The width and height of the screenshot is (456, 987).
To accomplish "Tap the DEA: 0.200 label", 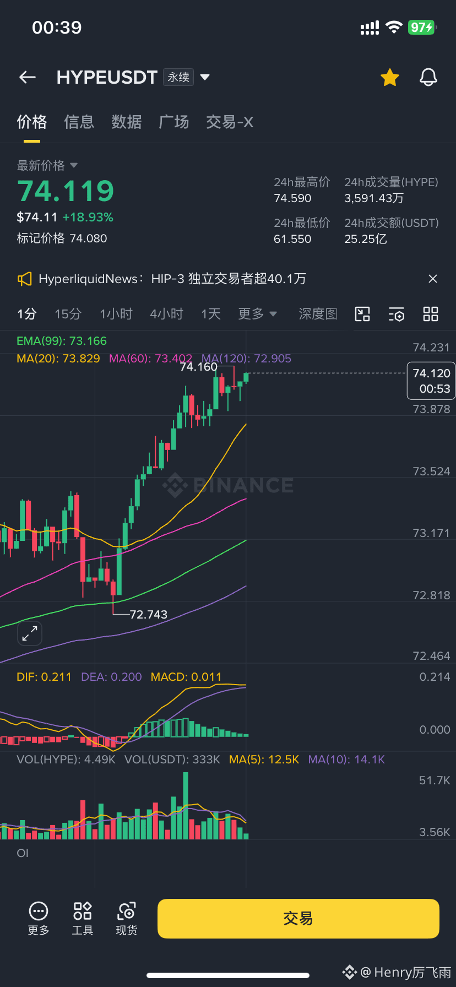I will click(x=111, y=677).
